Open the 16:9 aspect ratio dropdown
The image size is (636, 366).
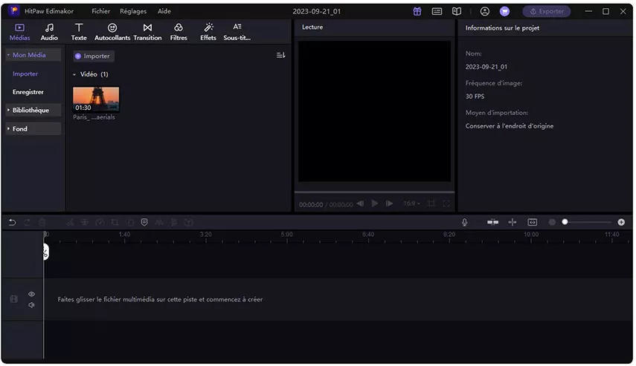(411, 203)
